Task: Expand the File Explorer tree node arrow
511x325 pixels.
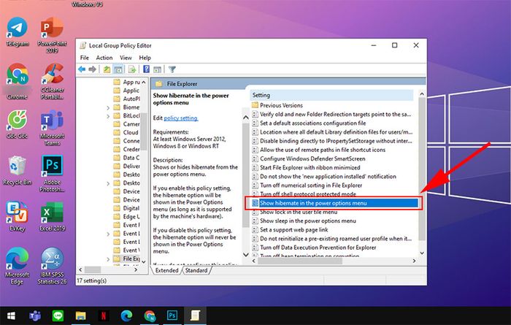Action: point(108,259)
